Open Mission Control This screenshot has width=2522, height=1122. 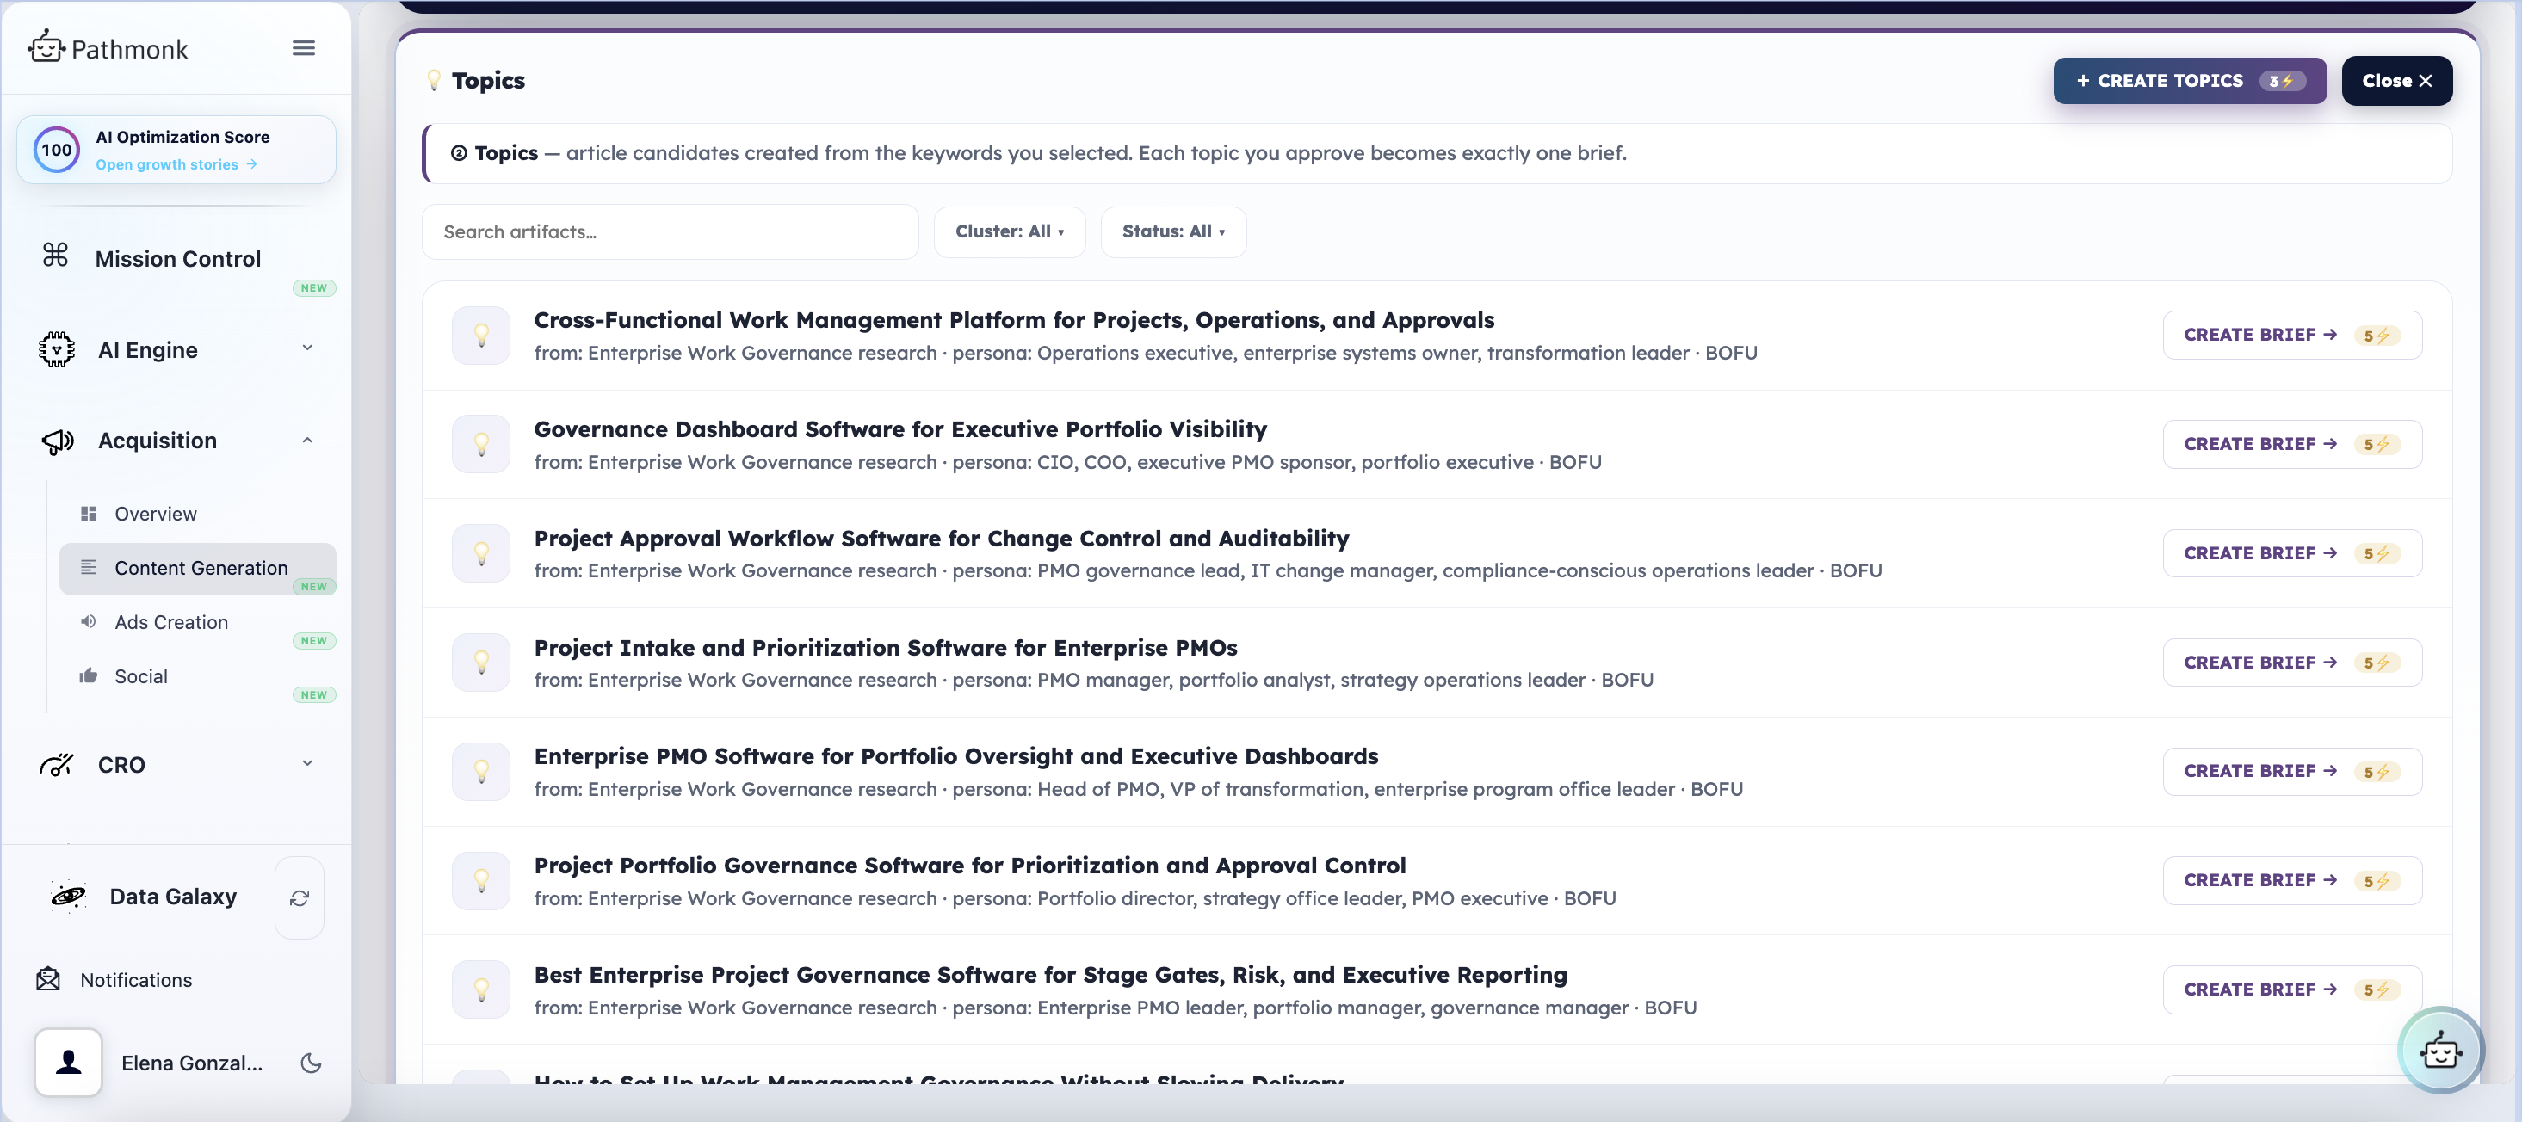coord(178,258)
